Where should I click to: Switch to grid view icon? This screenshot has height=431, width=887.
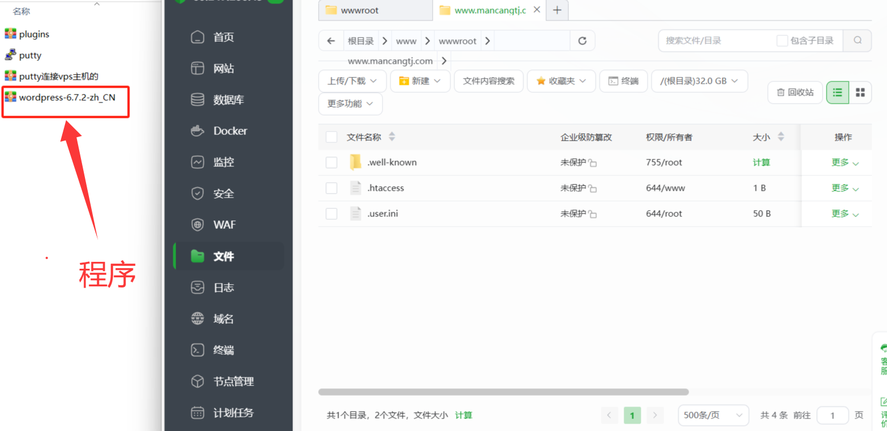[x=860, y=92]
